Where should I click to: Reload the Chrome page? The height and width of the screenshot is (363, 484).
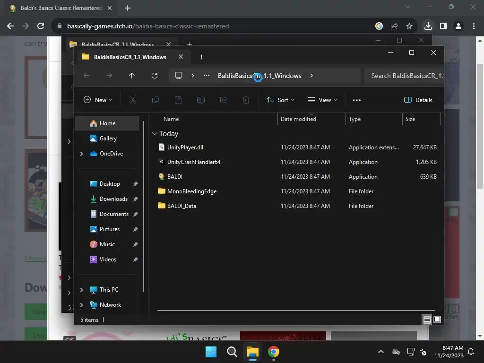pyautogui.click(x=41, y=26)
